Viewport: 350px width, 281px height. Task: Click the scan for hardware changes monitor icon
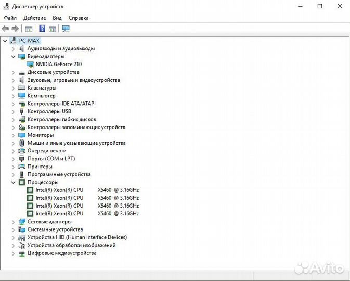66,29
